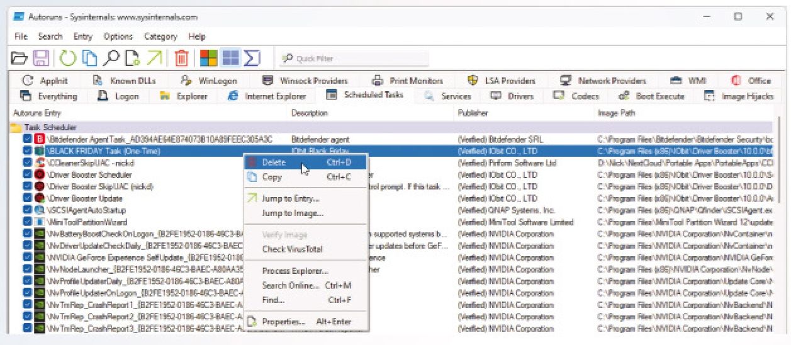Choose Jump to Image in context menu
Image resolution: width=791 pixels, height=345 pixels.
305,213
